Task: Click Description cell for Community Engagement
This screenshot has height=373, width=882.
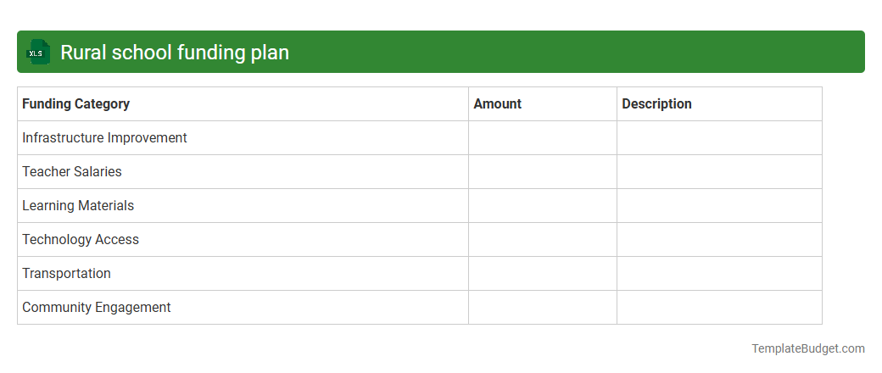Action: pyautogui.click(x=719, y=308)
